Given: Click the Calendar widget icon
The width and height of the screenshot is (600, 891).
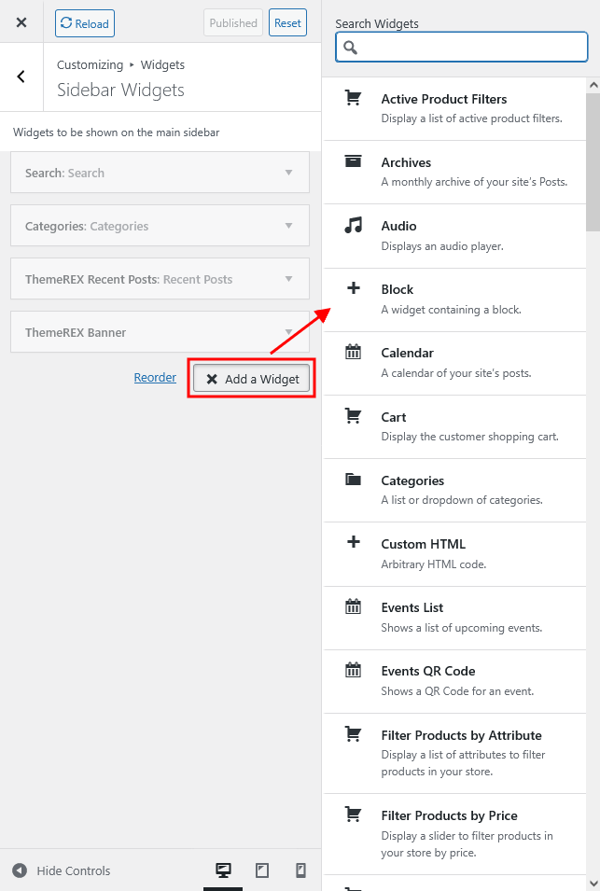Looking at the screenshot, I should (353, 352).
